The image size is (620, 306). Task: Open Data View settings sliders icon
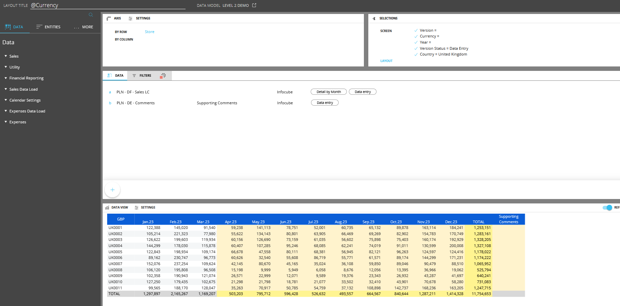(136, 208)
